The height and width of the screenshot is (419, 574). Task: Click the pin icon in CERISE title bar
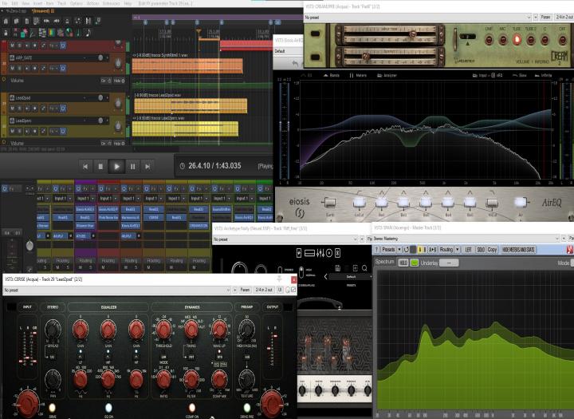pyautogui.click(x=279, y=279)
